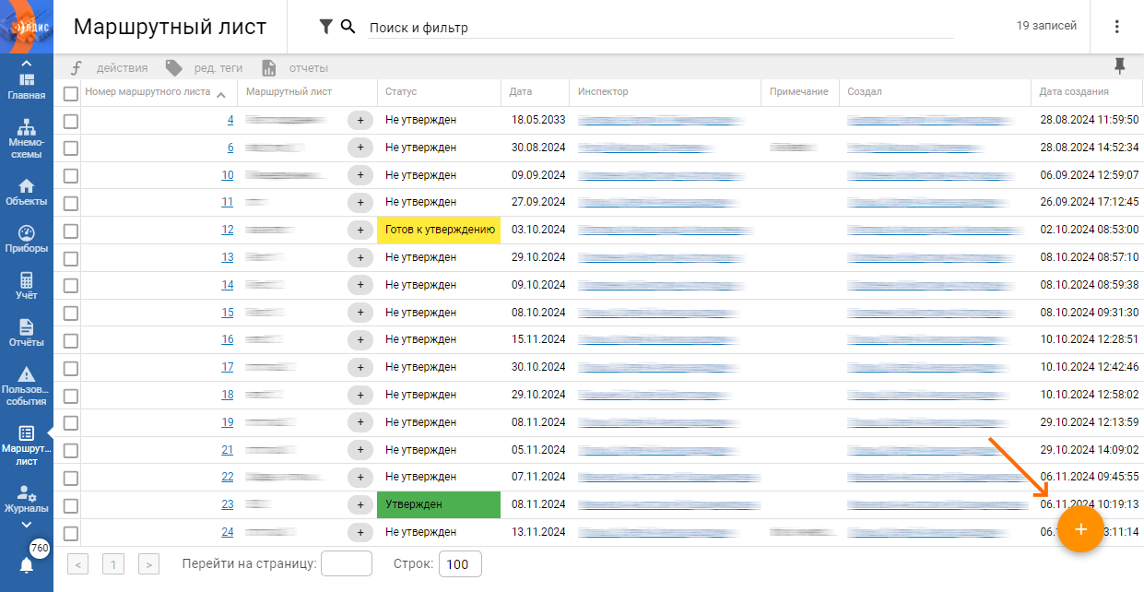The width and height of the screenshot is (1144, 592).
Task: Click plus button in row 4
Action: [360, 120]
